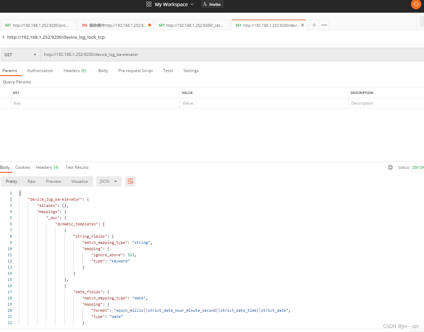Select the Preview response view

(x=54, y=181)
